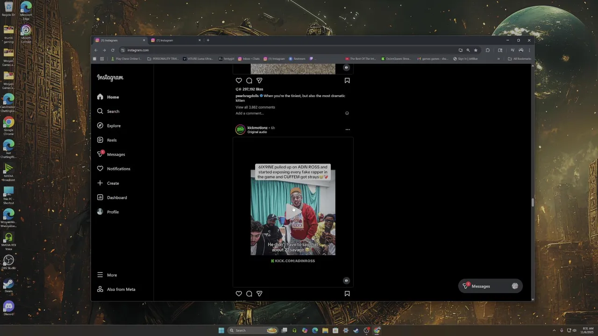Share the kickmotionz post
The width and height of the screenshot is (598, 336).
pyautogui.click(x=259, y=294)
